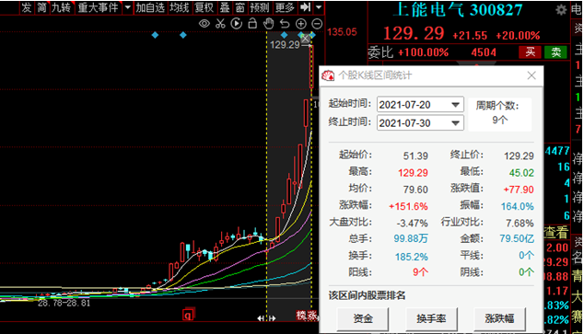Click 加自选 to add to watchlist
This screenshot has height=334, width=584.
150,7
